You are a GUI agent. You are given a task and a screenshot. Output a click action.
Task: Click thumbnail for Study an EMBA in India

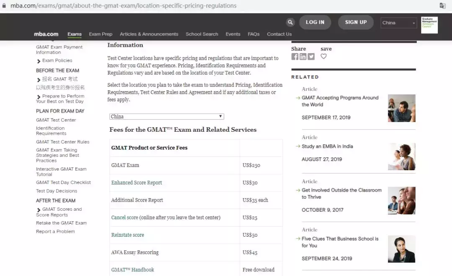point(401,157)
